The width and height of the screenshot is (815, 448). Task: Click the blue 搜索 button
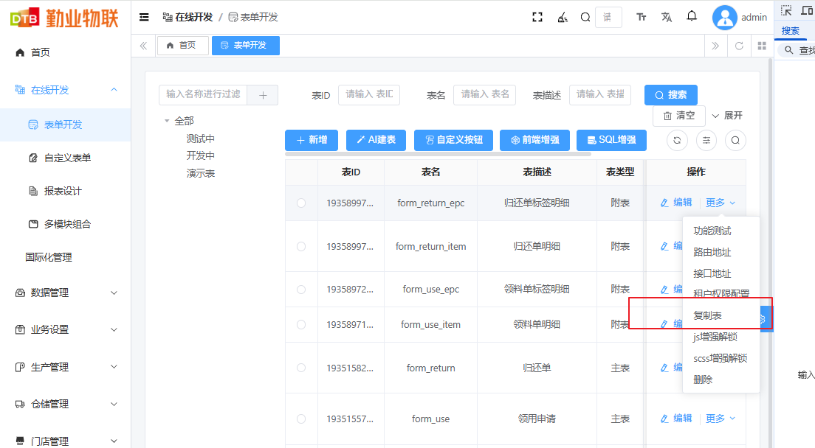[x=670, y=95]
